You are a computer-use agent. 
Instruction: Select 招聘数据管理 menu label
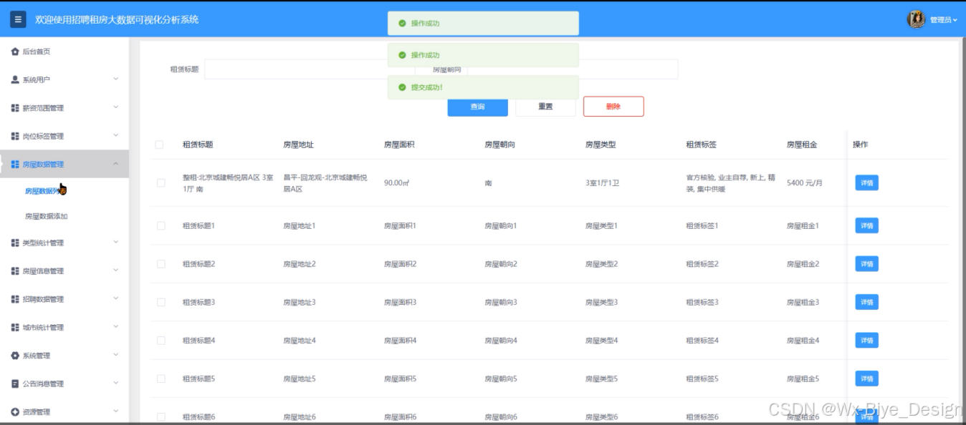tap(43, 299)
